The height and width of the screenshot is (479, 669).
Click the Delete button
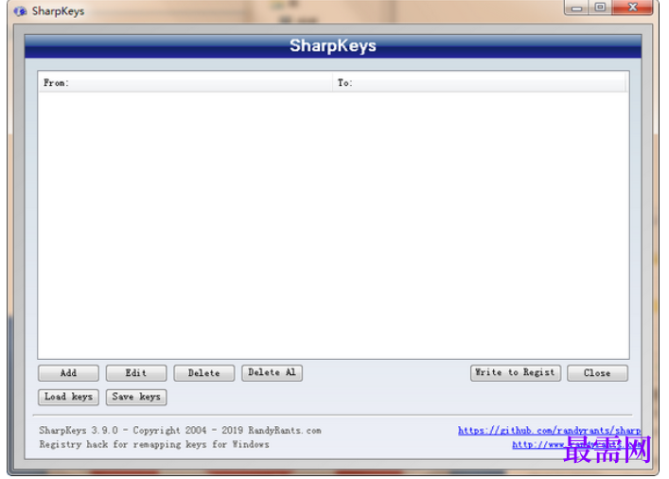[204, 373]
